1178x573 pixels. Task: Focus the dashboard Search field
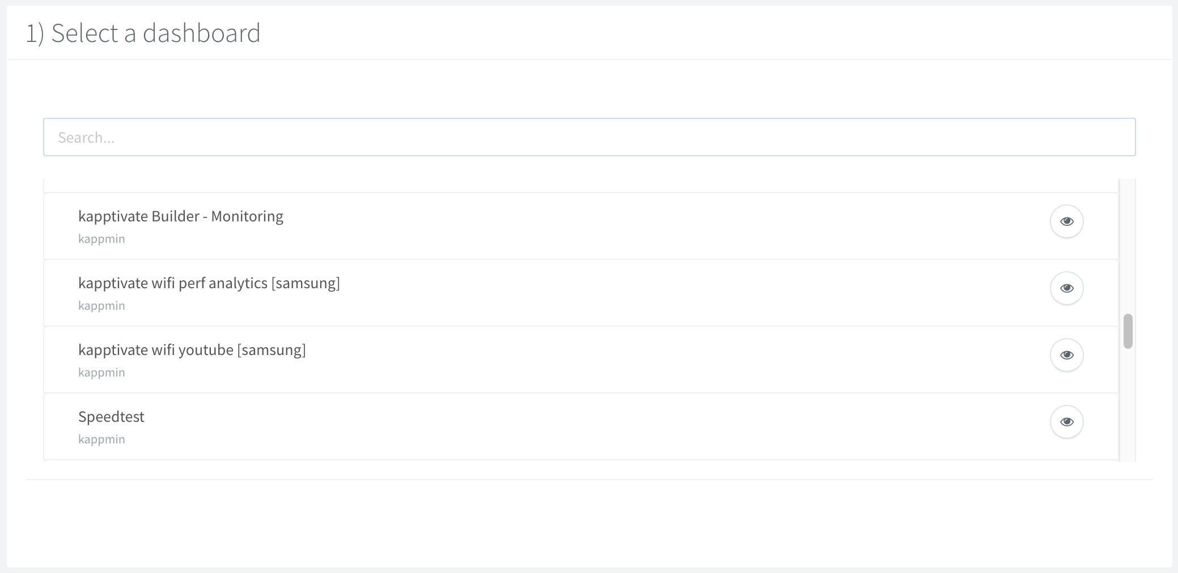[x=589, y=137]
